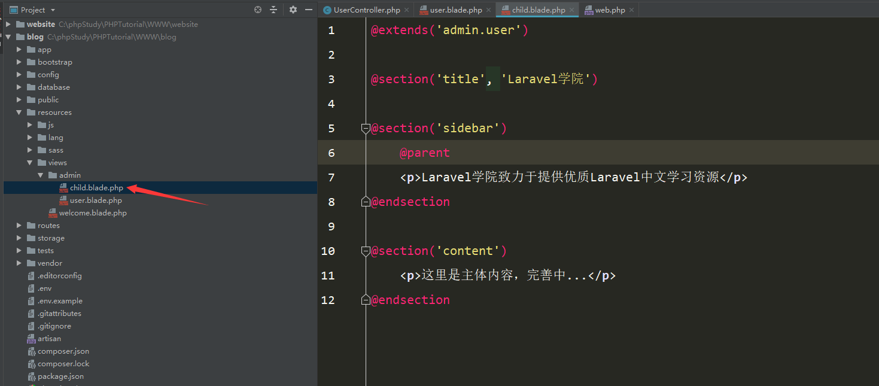Select the artisan file
Viewport: 879px width, 386px height.
pyautogui.click(x=49, y=339)
